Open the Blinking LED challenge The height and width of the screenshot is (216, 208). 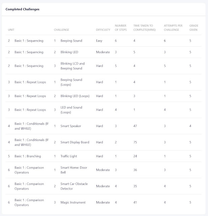point(69,52)
